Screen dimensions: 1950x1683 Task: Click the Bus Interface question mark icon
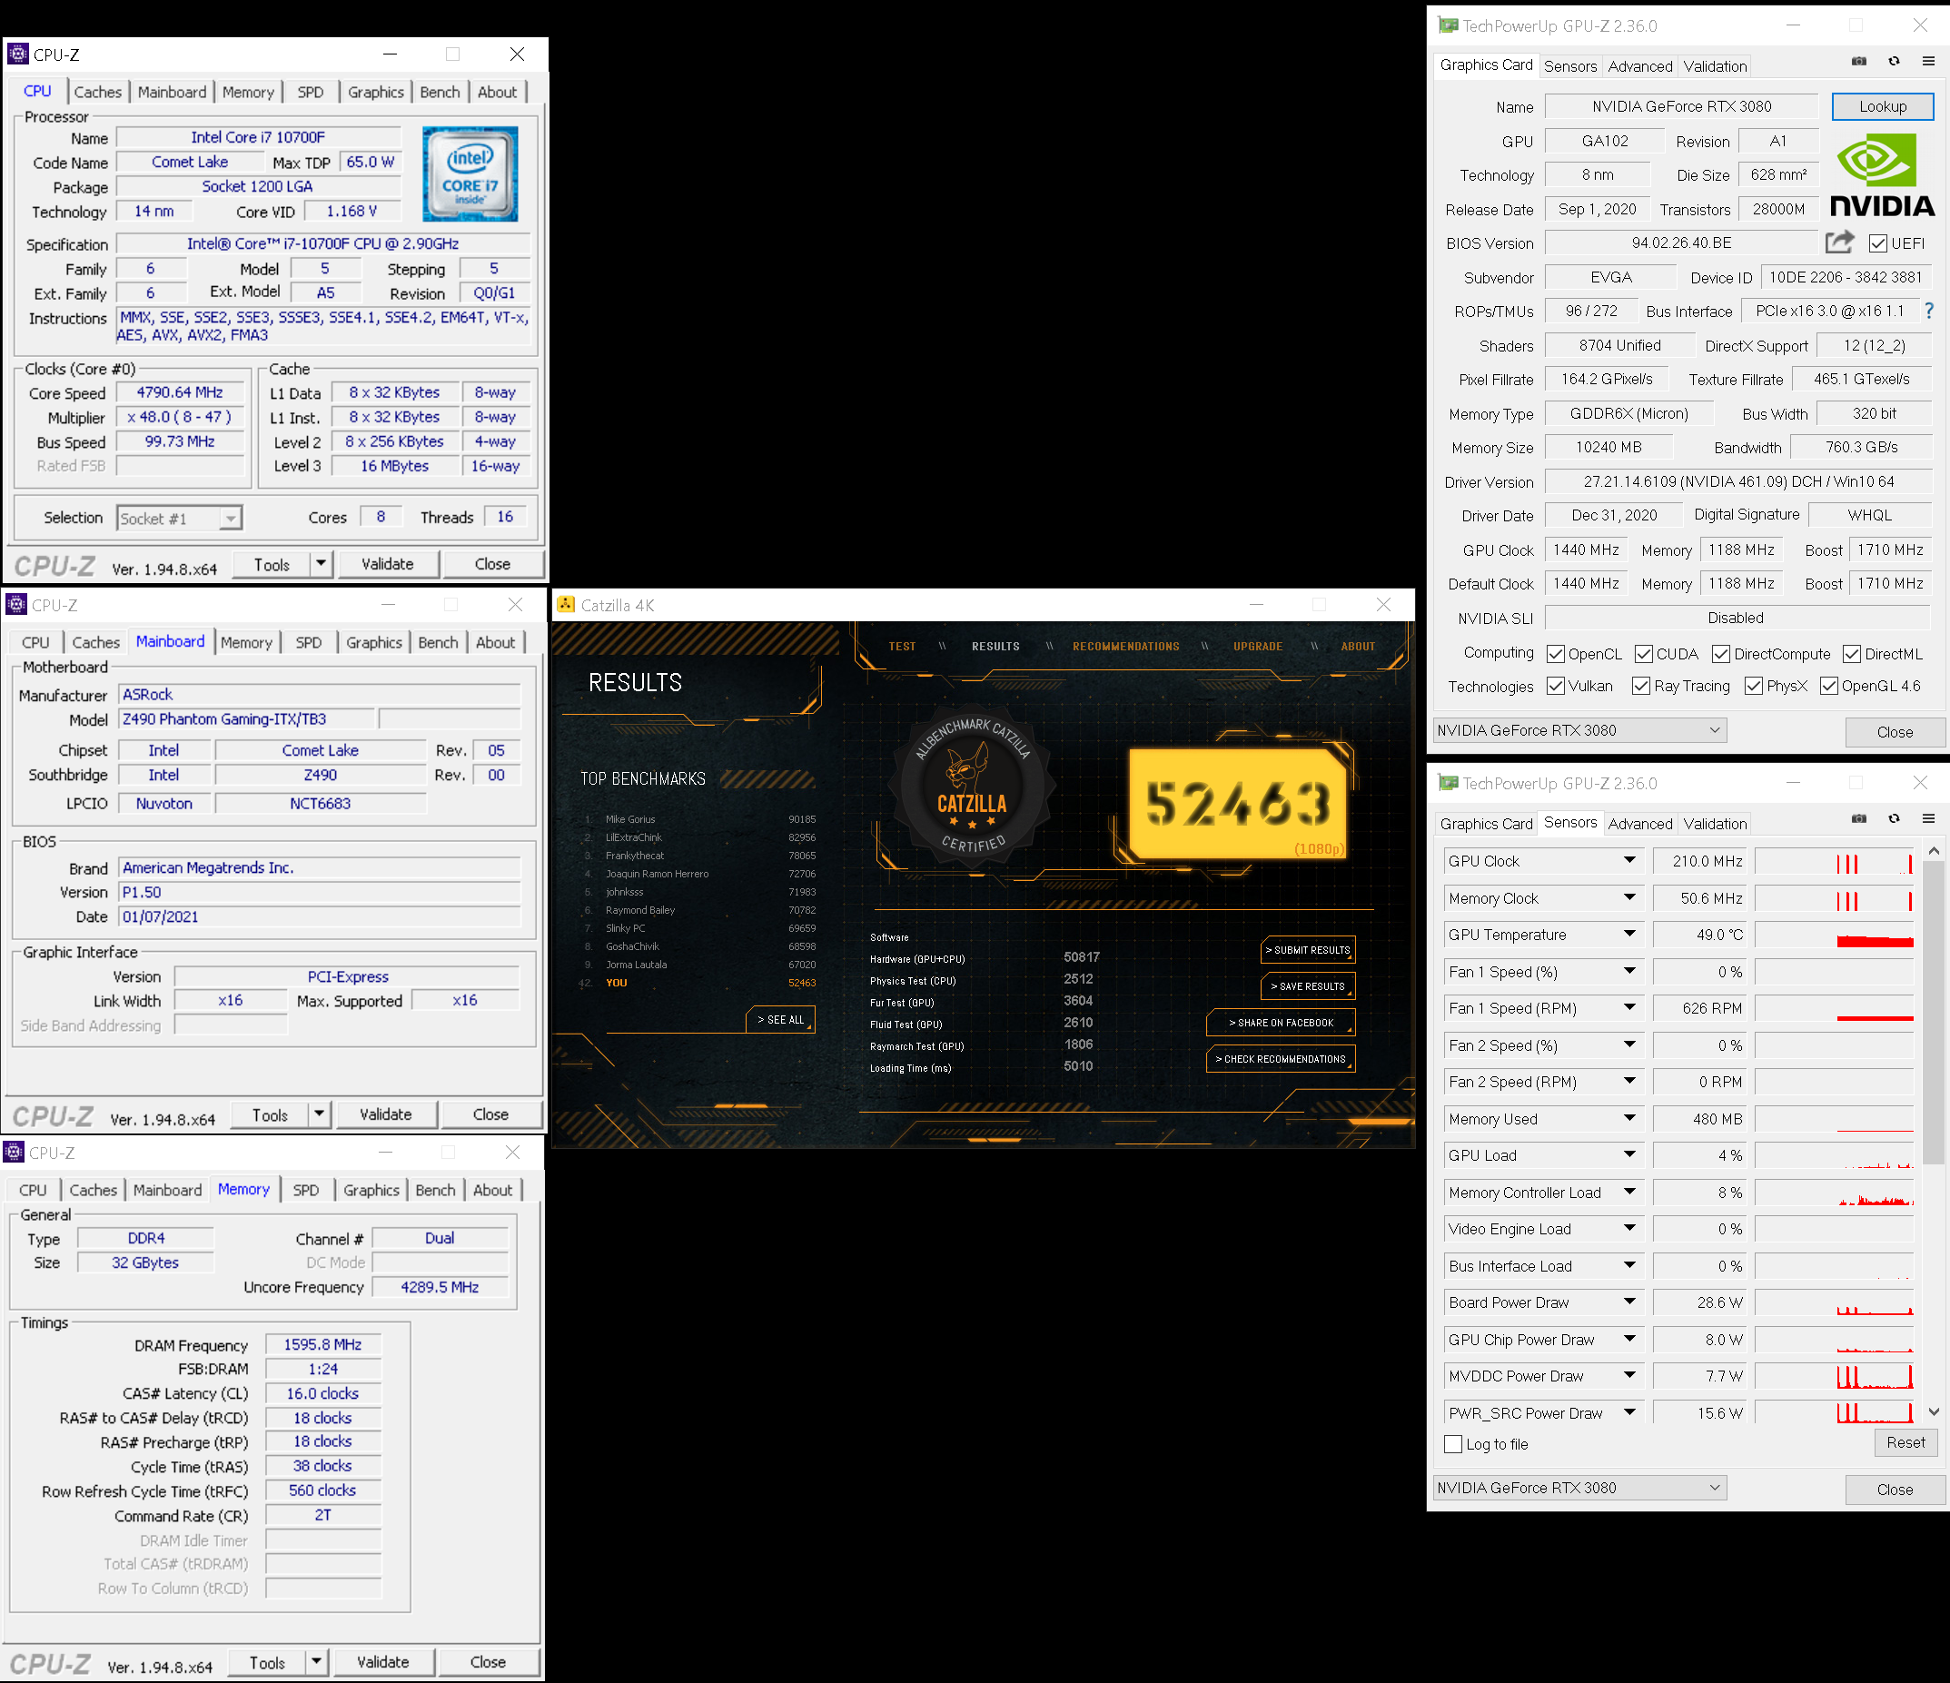pyautogui.click(x=1929, y=311)
